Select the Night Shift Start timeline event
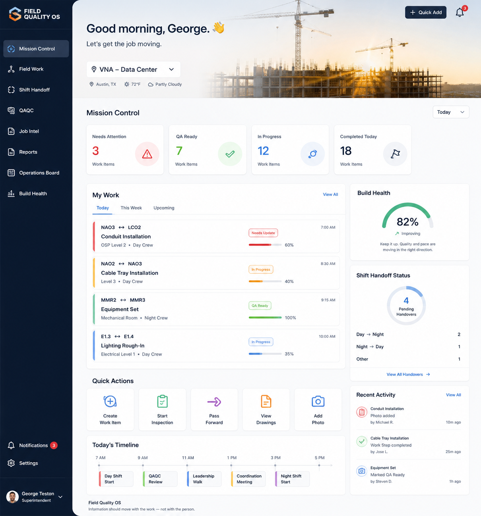The image size is (481, 516). (x=293, y=479)
